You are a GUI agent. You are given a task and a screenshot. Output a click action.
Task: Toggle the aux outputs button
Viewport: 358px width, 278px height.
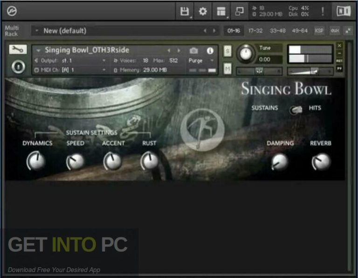click(335, 31)
